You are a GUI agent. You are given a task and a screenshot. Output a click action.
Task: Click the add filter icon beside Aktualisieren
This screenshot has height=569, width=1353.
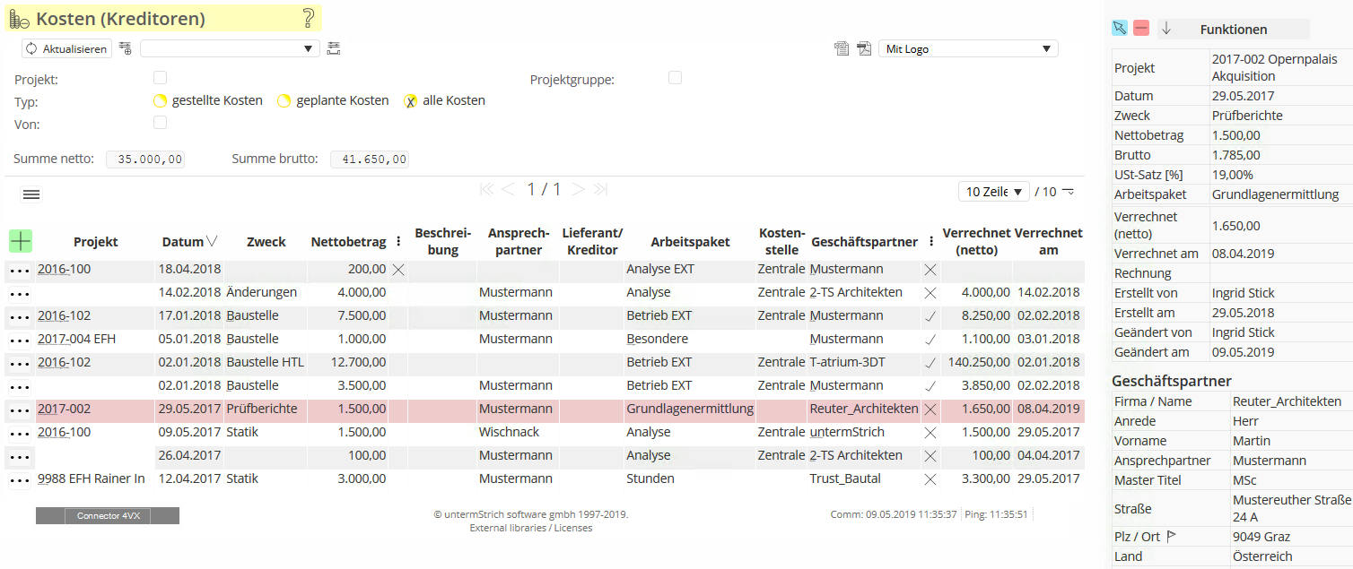(125, 48)
